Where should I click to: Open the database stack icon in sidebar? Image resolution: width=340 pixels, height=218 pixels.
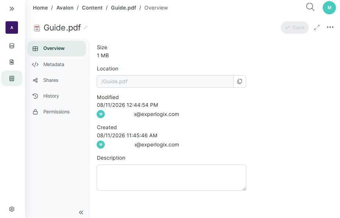click(x=12, y=46)
